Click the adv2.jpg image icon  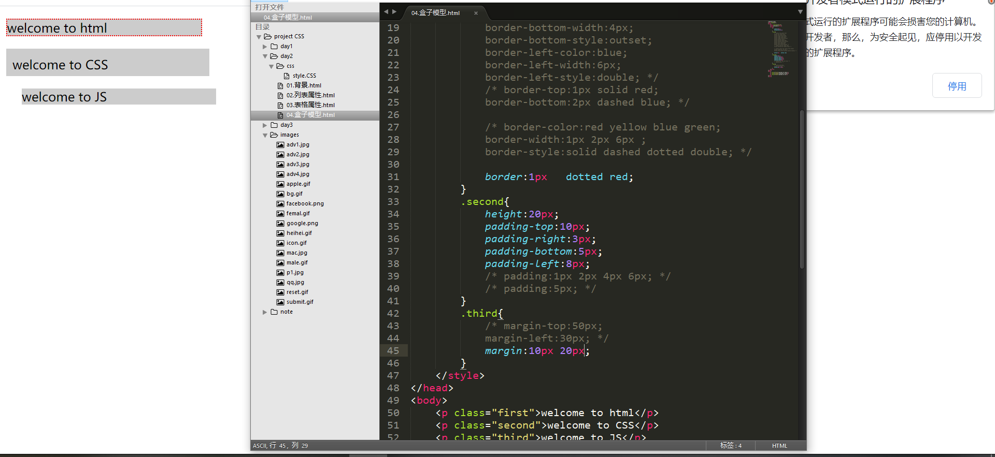(280, 154)
